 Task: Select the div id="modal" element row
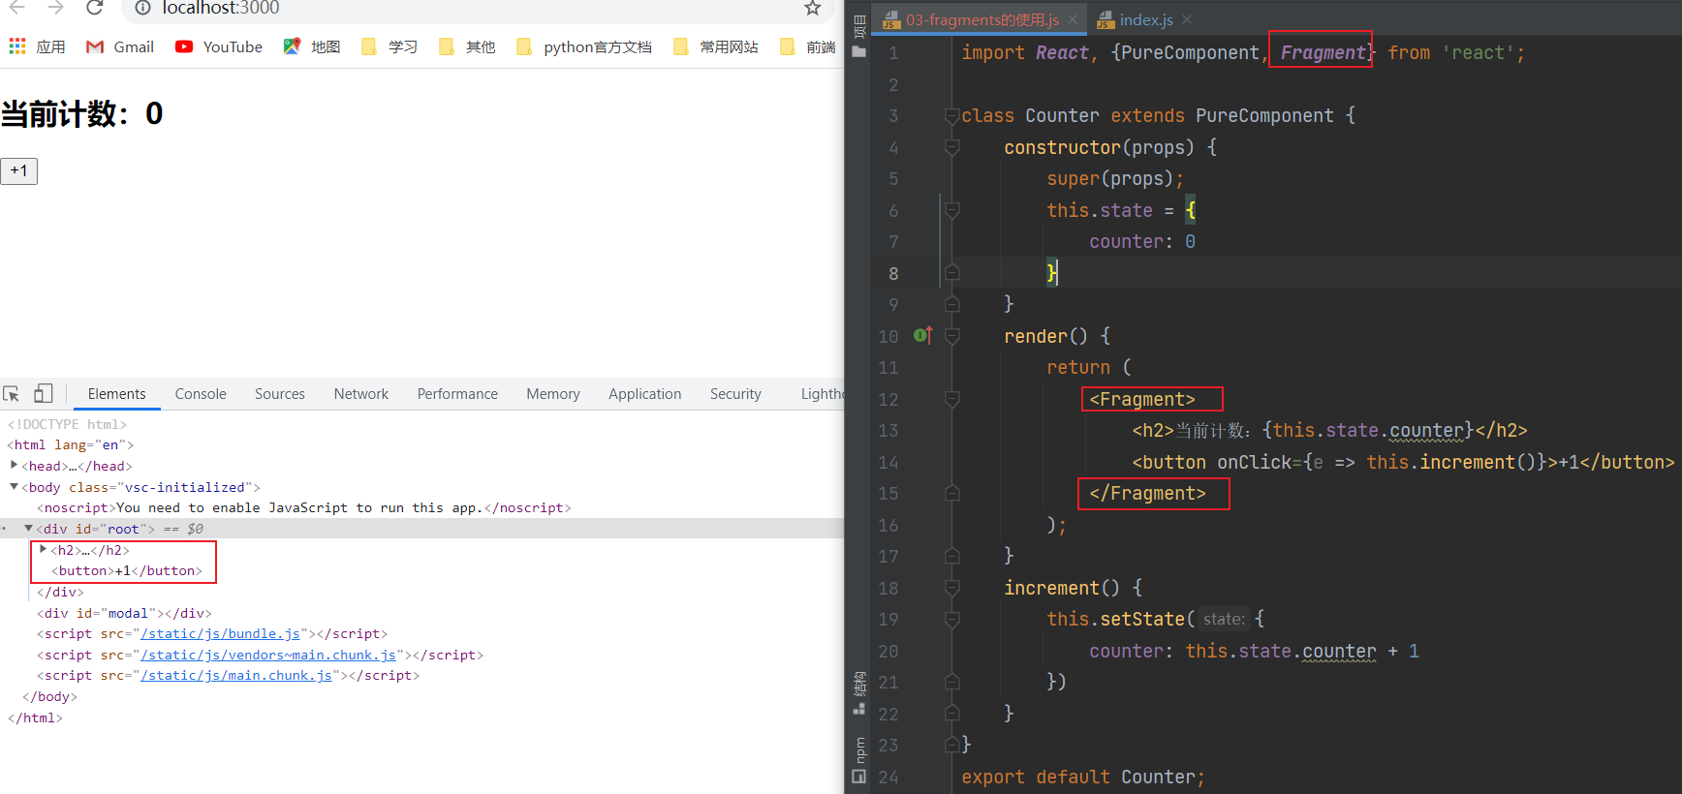click(124, 613)
